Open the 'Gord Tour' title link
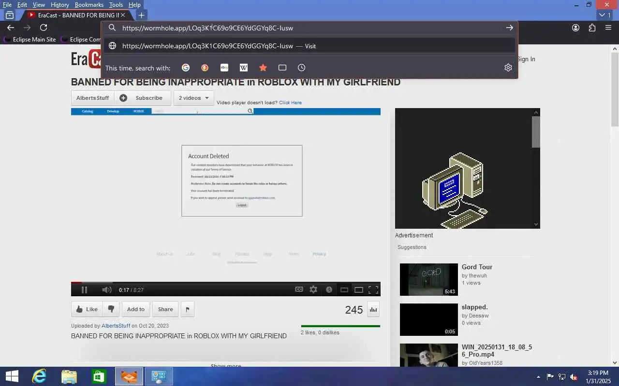Screen dimensions: 619x386 point(477,267)
